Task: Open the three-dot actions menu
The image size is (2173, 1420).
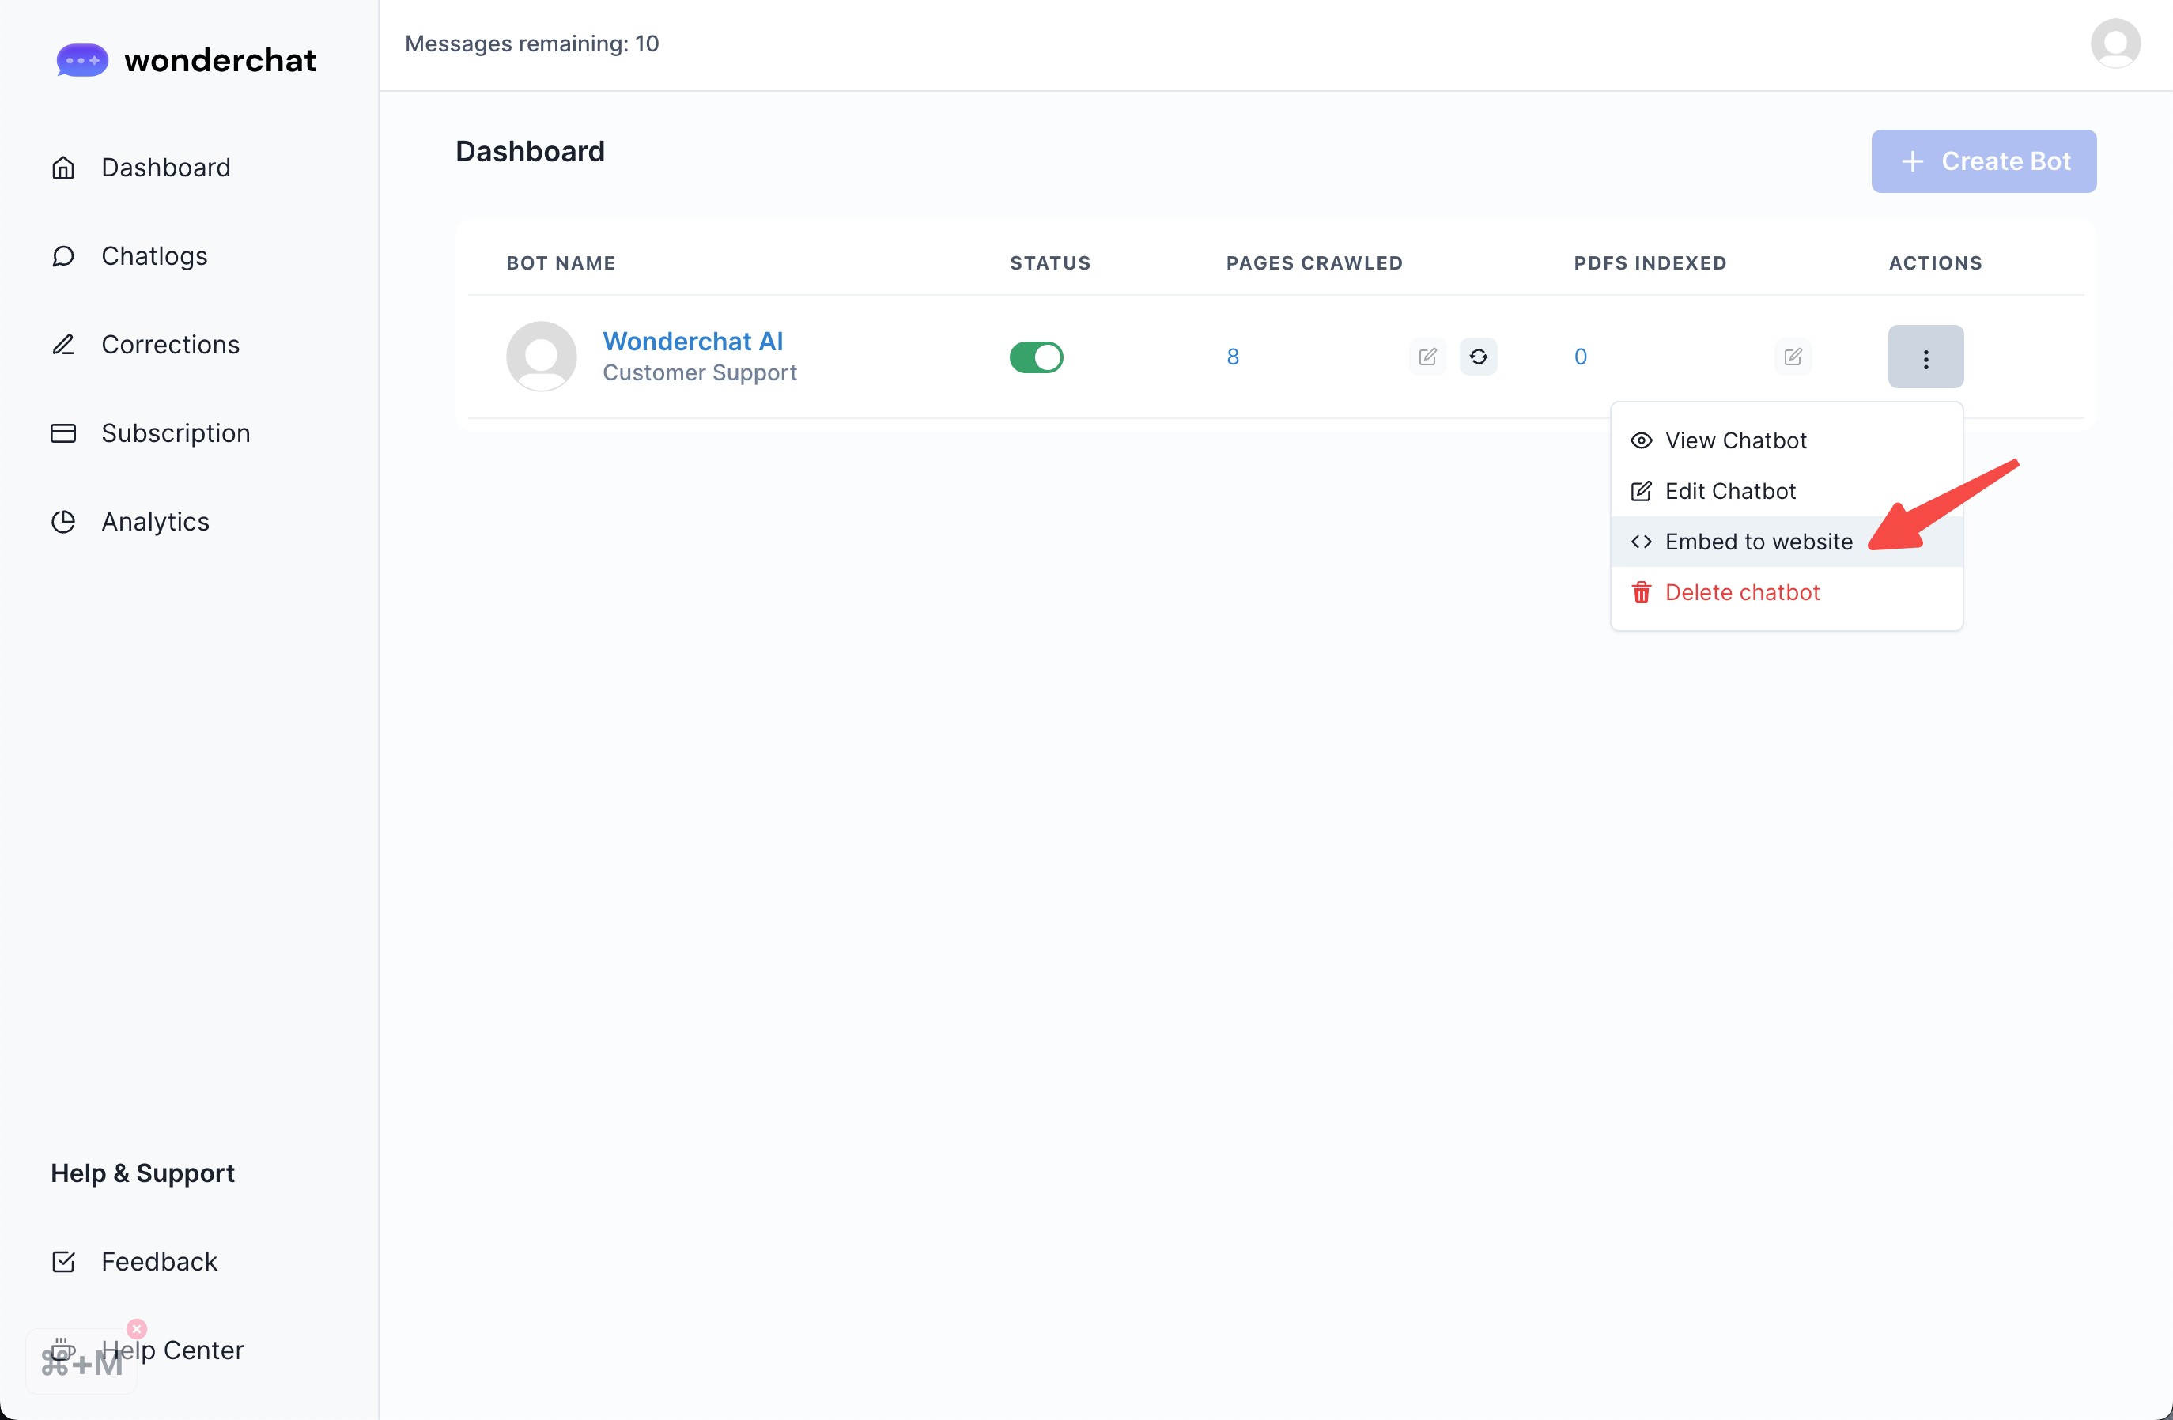Action: [1925, 357]
